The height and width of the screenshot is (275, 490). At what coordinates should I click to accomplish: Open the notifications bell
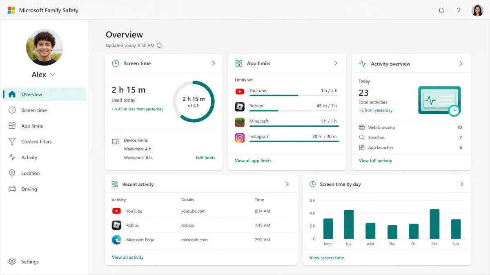point(441,11)
